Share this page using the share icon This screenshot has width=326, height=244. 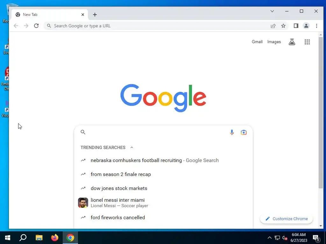(273, 26)
